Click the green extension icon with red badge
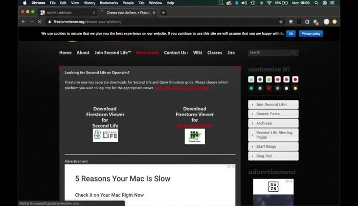This screenshot has height=206, width=358. tap(316, 22)
